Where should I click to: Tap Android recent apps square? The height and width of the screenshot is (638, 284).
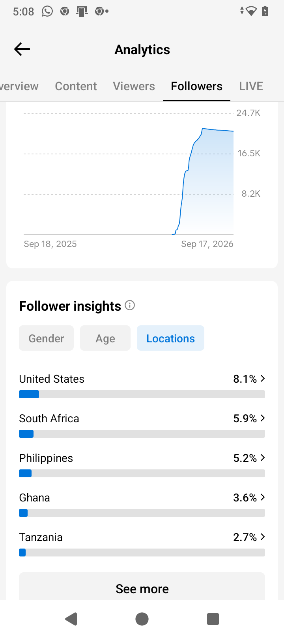[213, 619]
